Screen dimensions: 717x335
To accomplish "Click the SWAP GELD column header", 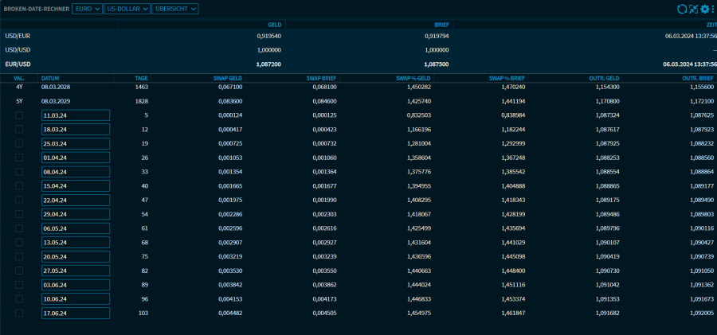I will (226, 78).
